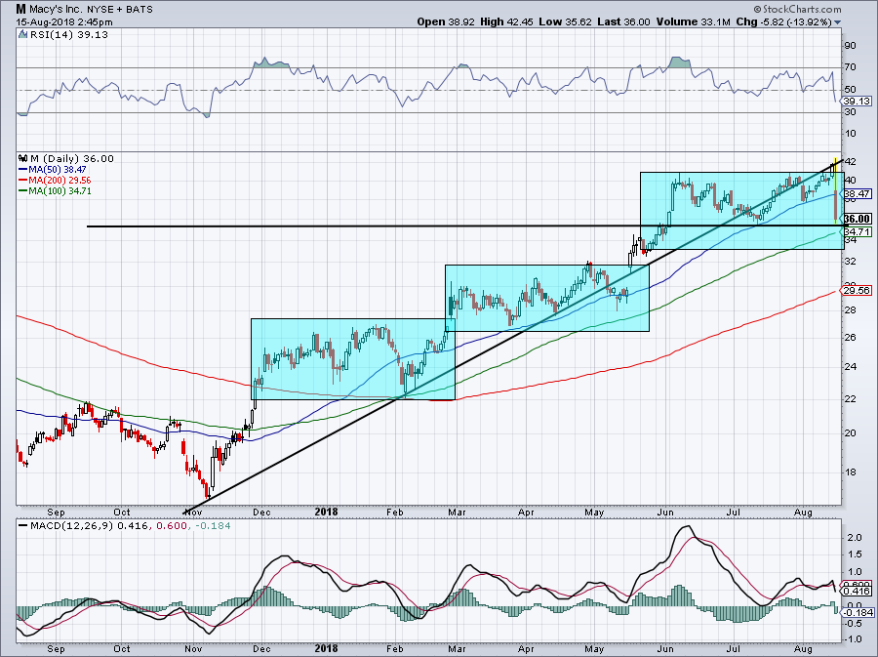Click the 2018 label below the price chart
The width and height of the screenshot is (878, 657).
[x=327, y=512]
